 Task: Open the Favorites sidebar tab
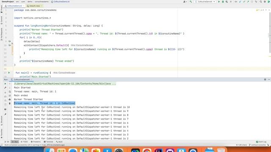point(2,133)
